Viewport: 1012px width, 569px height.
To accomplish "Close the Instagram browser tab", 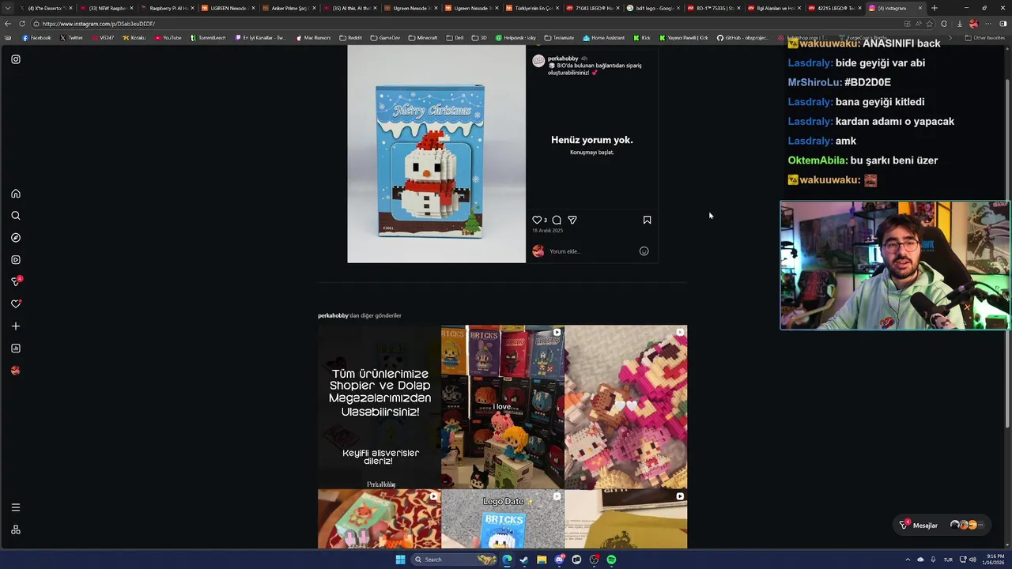I will [919, 8].
